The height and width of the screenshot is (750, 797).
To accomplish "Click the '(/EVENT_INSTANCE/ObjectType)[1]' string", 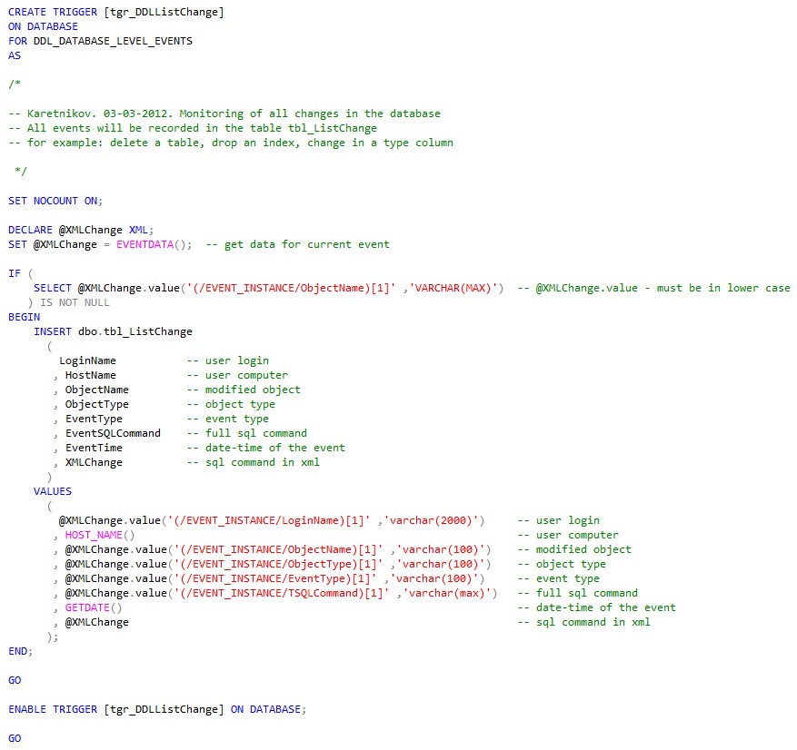I will 279,564.
